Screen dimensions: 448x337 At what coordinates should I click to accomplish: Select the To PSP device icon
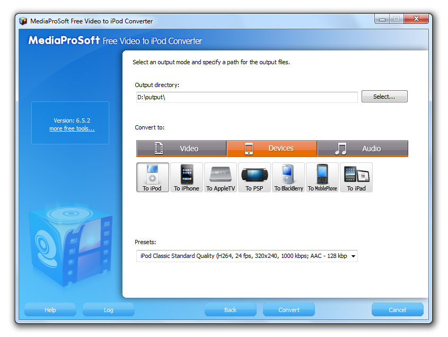[x=254, y=177]
